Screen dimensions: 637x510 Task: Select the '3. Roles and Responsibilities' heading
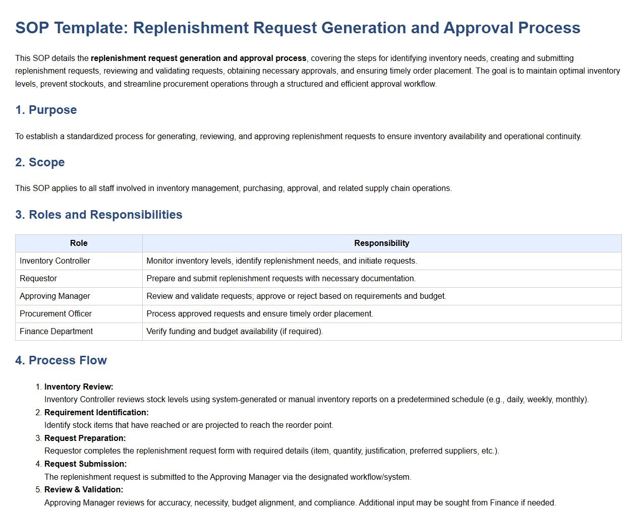coord(99,215)
